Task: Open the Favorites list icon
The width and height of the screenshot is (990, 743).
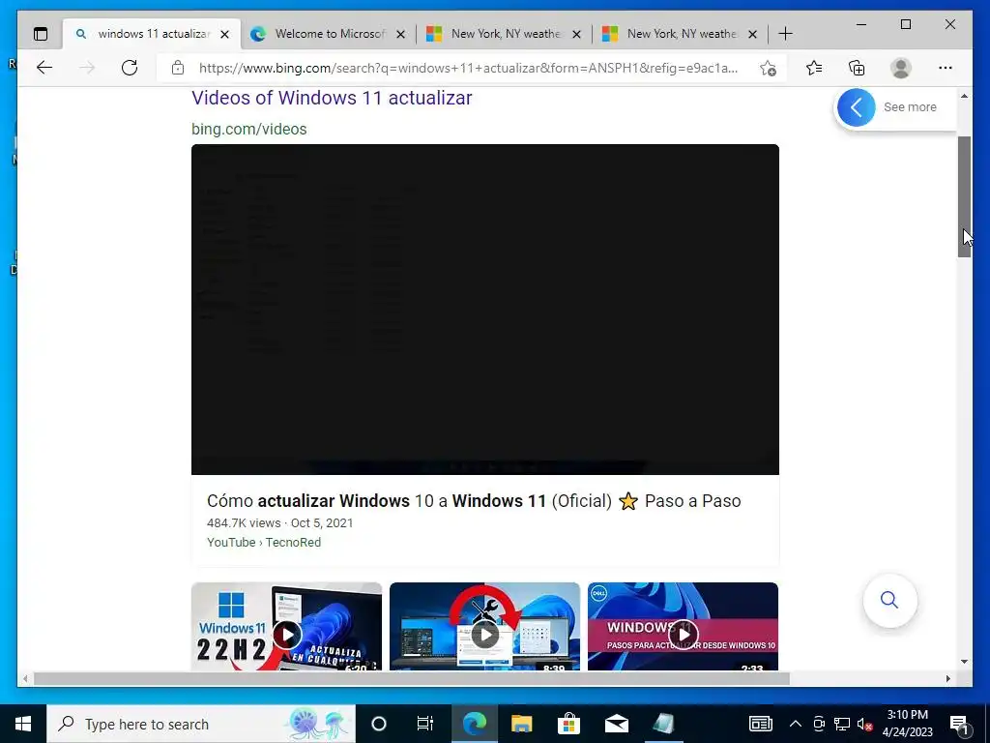Action: click(814, 68)
